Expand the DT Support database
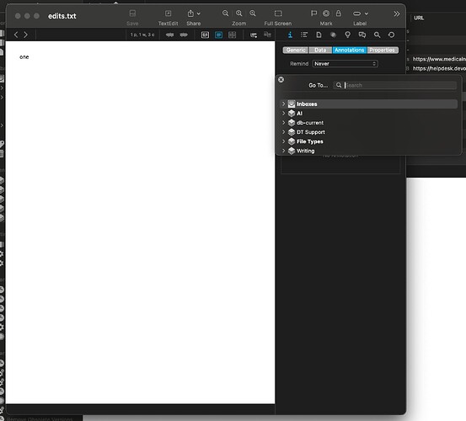466x421 pixels. [283, 132]
